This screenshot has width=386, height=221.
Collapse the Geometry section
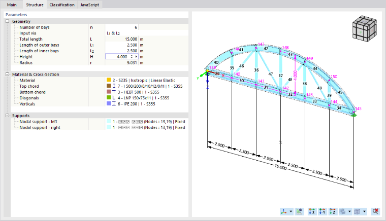8,21
